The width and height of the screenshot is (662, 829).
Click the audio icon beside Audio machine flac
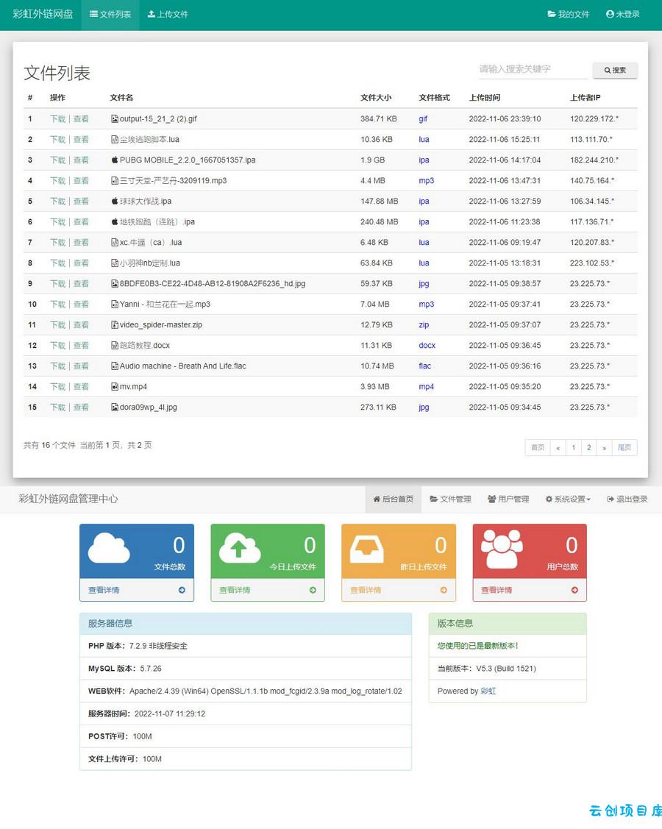coord(115,366)
